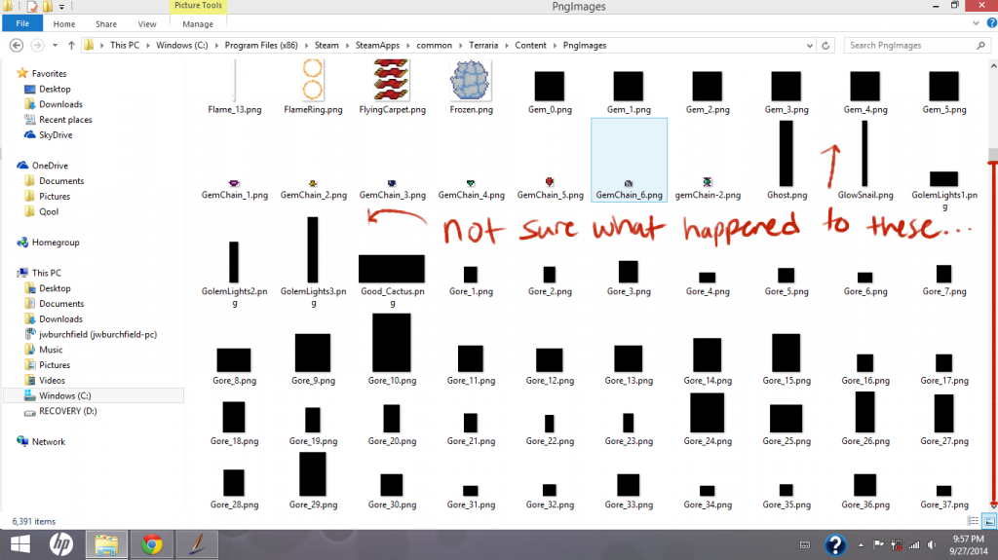Expand the ribbon chevron
The height and width of the screenshot is (560, 998).
click(976, 23)
